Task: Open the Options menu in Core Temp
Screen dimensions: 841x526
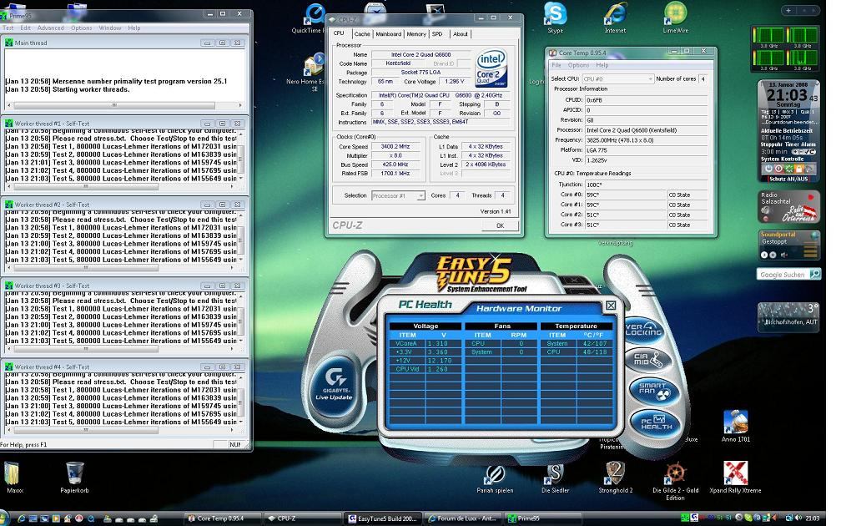Action: (578, 65)
